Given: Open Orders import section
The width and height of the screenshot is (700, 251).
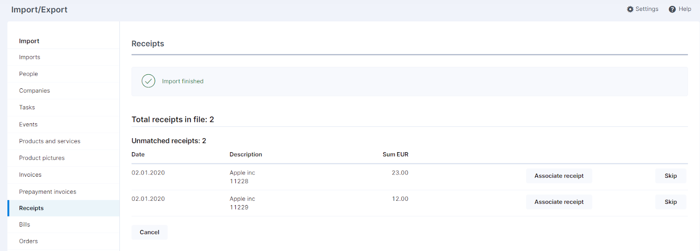Looking at the screenshot, I should pyautogui.click(x=63, y=241).
